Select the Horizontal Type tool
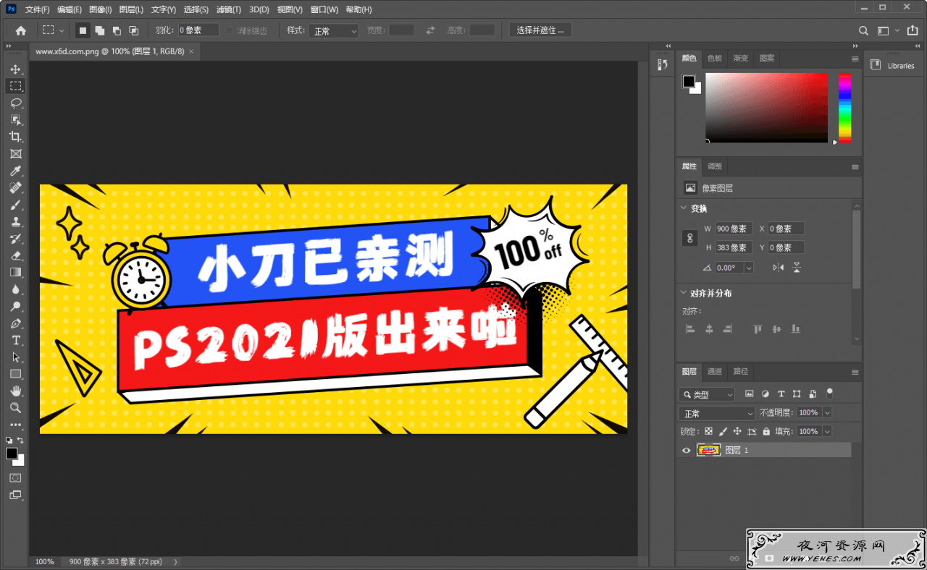927x570 pixels. click(15, 341)
